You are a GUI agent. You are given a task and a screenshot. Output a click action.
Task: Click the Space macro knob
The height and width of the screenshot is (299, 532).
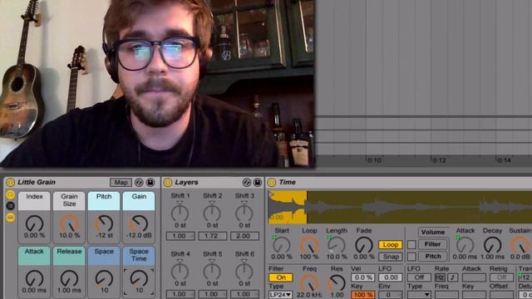pos(104,278)
